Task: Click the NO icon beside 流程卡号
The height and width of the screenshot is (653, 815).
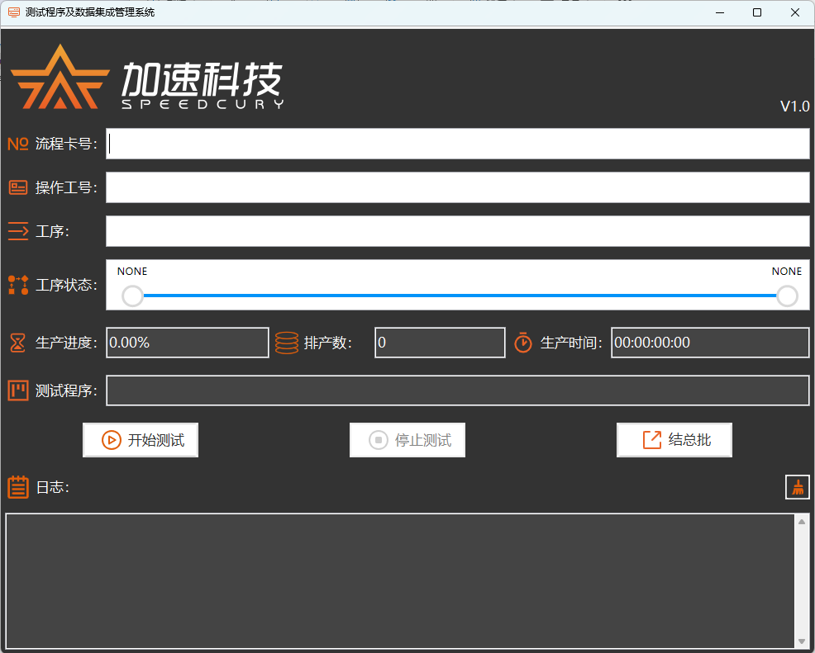Action: [x=17, y=143]
